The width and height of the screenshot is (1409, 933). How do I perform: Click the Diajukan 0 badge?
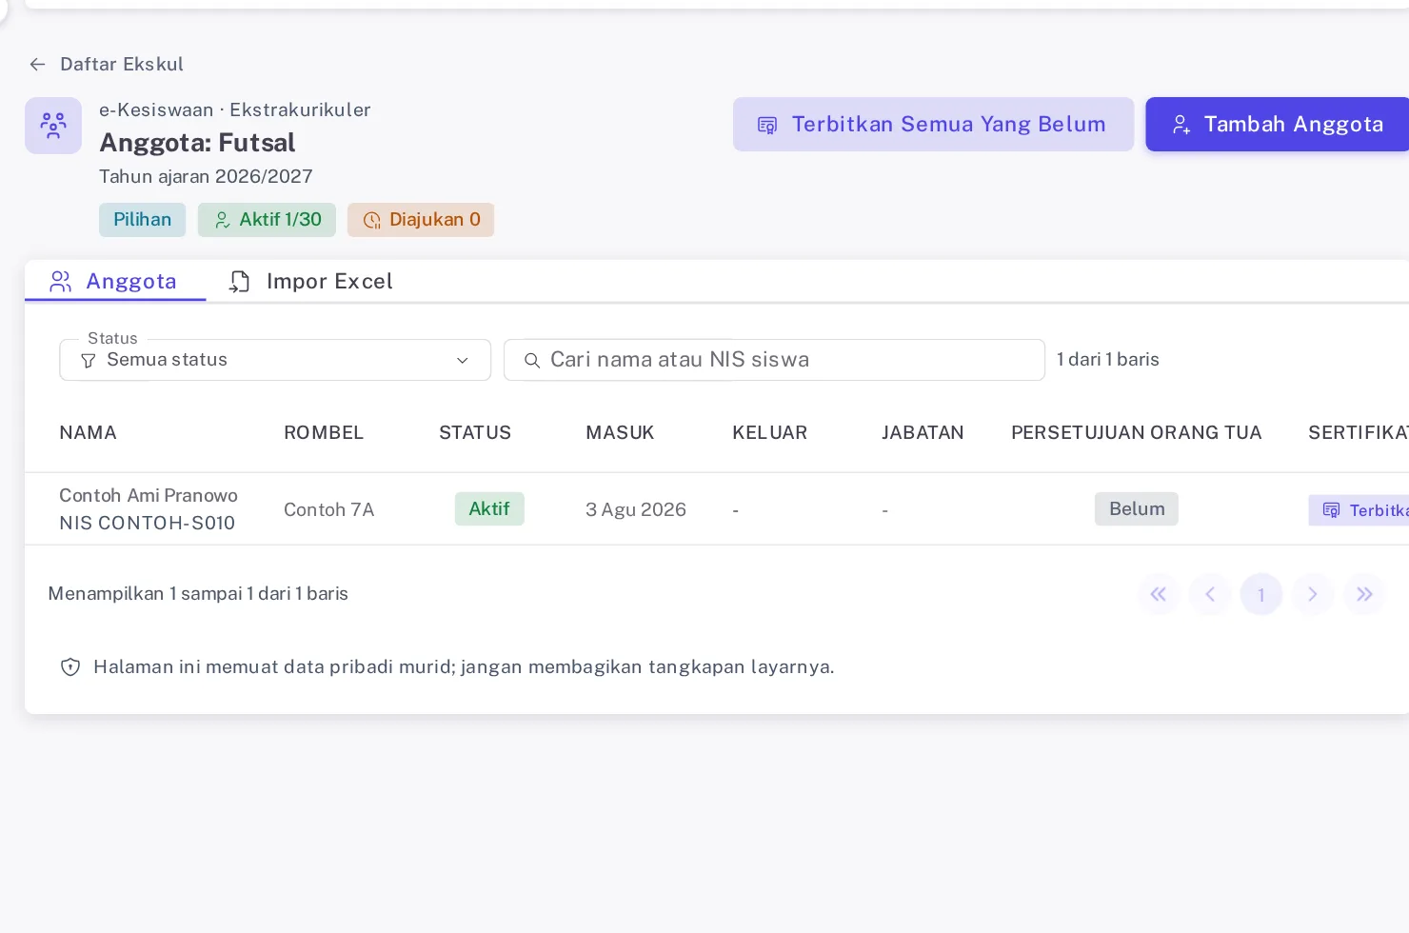click(x=421, y=219)
